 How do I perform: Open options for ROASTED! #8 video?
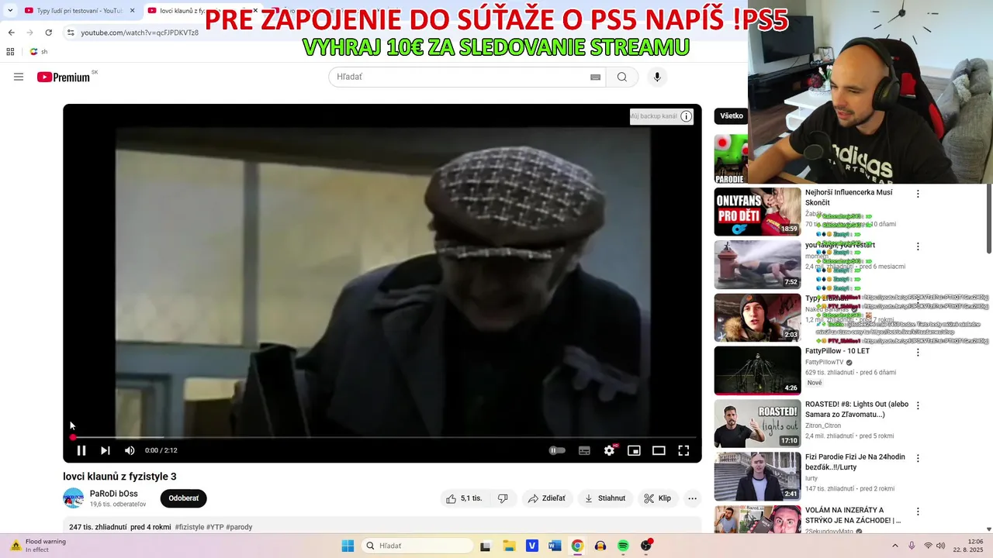pyautogui.click(x=918, y=405)
